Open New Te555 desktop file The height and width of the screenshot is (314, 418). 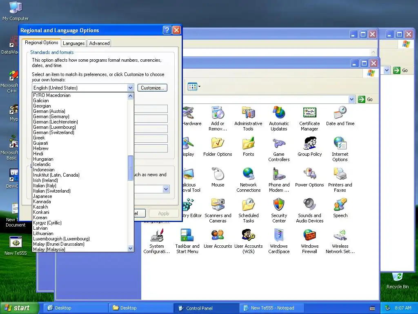pos(16,246)
